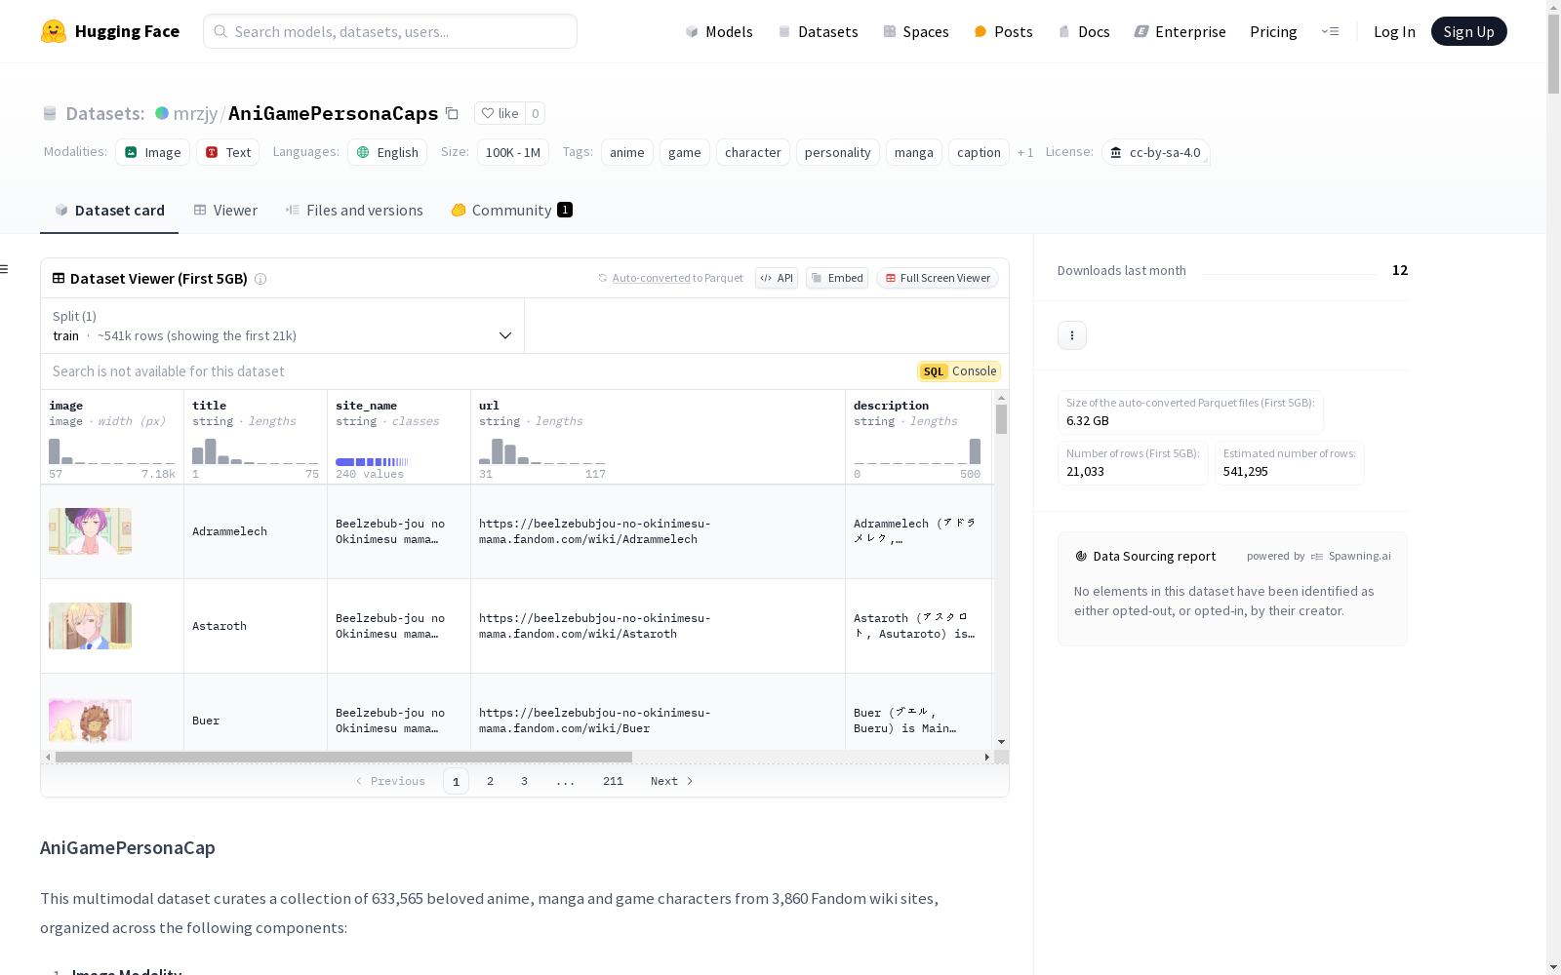This screenshot has height=975, width=1561.
Task: Click the horizontal table scrollbar
Action: coord(343,757)
